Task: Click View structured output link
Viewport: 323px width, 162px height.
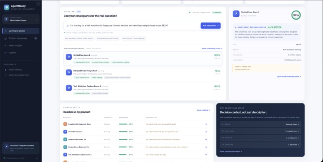Action: pos(231,152)
